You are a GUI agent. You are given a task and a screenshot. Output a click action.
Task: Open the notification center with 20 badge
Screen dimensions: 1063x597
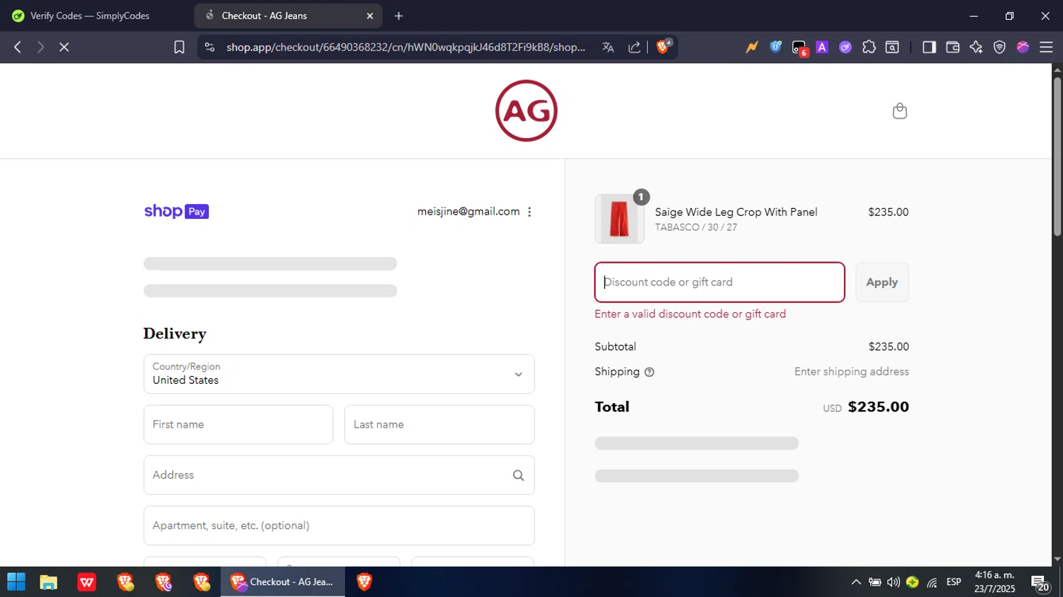1040,584
